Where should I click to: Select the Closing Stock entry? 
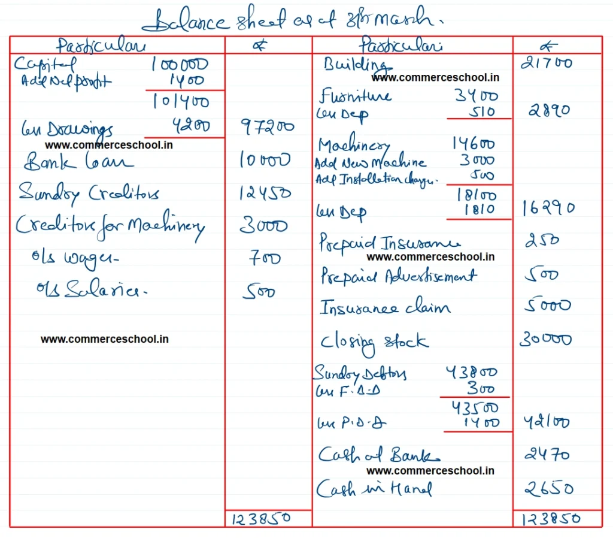point(374,342)
